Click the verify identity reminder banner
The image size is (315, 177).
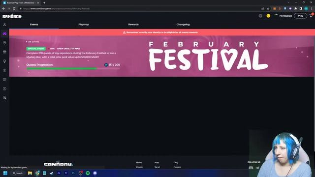click(x=162, y=32)
